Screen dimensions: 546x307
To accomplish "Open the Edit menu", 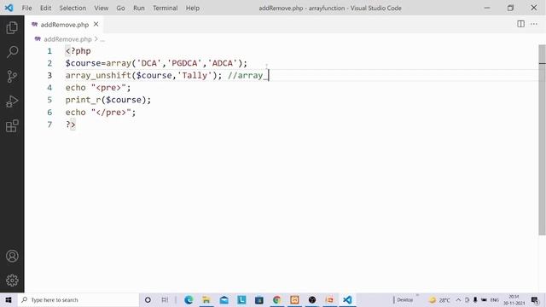I will 45,8.
